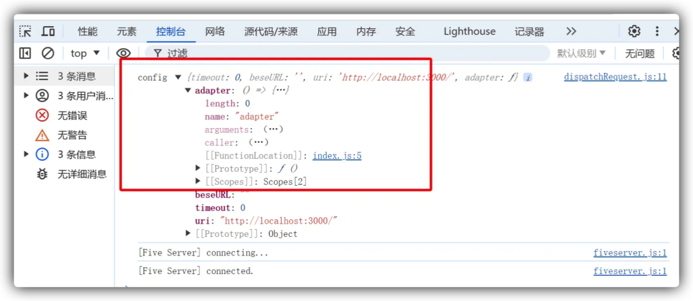Expand the 3 条信息 sidebar group

(x=26, y=154)
